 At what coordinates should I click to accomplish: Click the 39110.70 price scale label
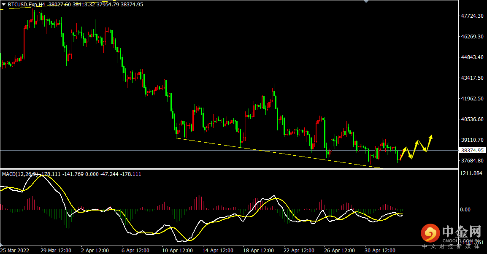(472, 140)
